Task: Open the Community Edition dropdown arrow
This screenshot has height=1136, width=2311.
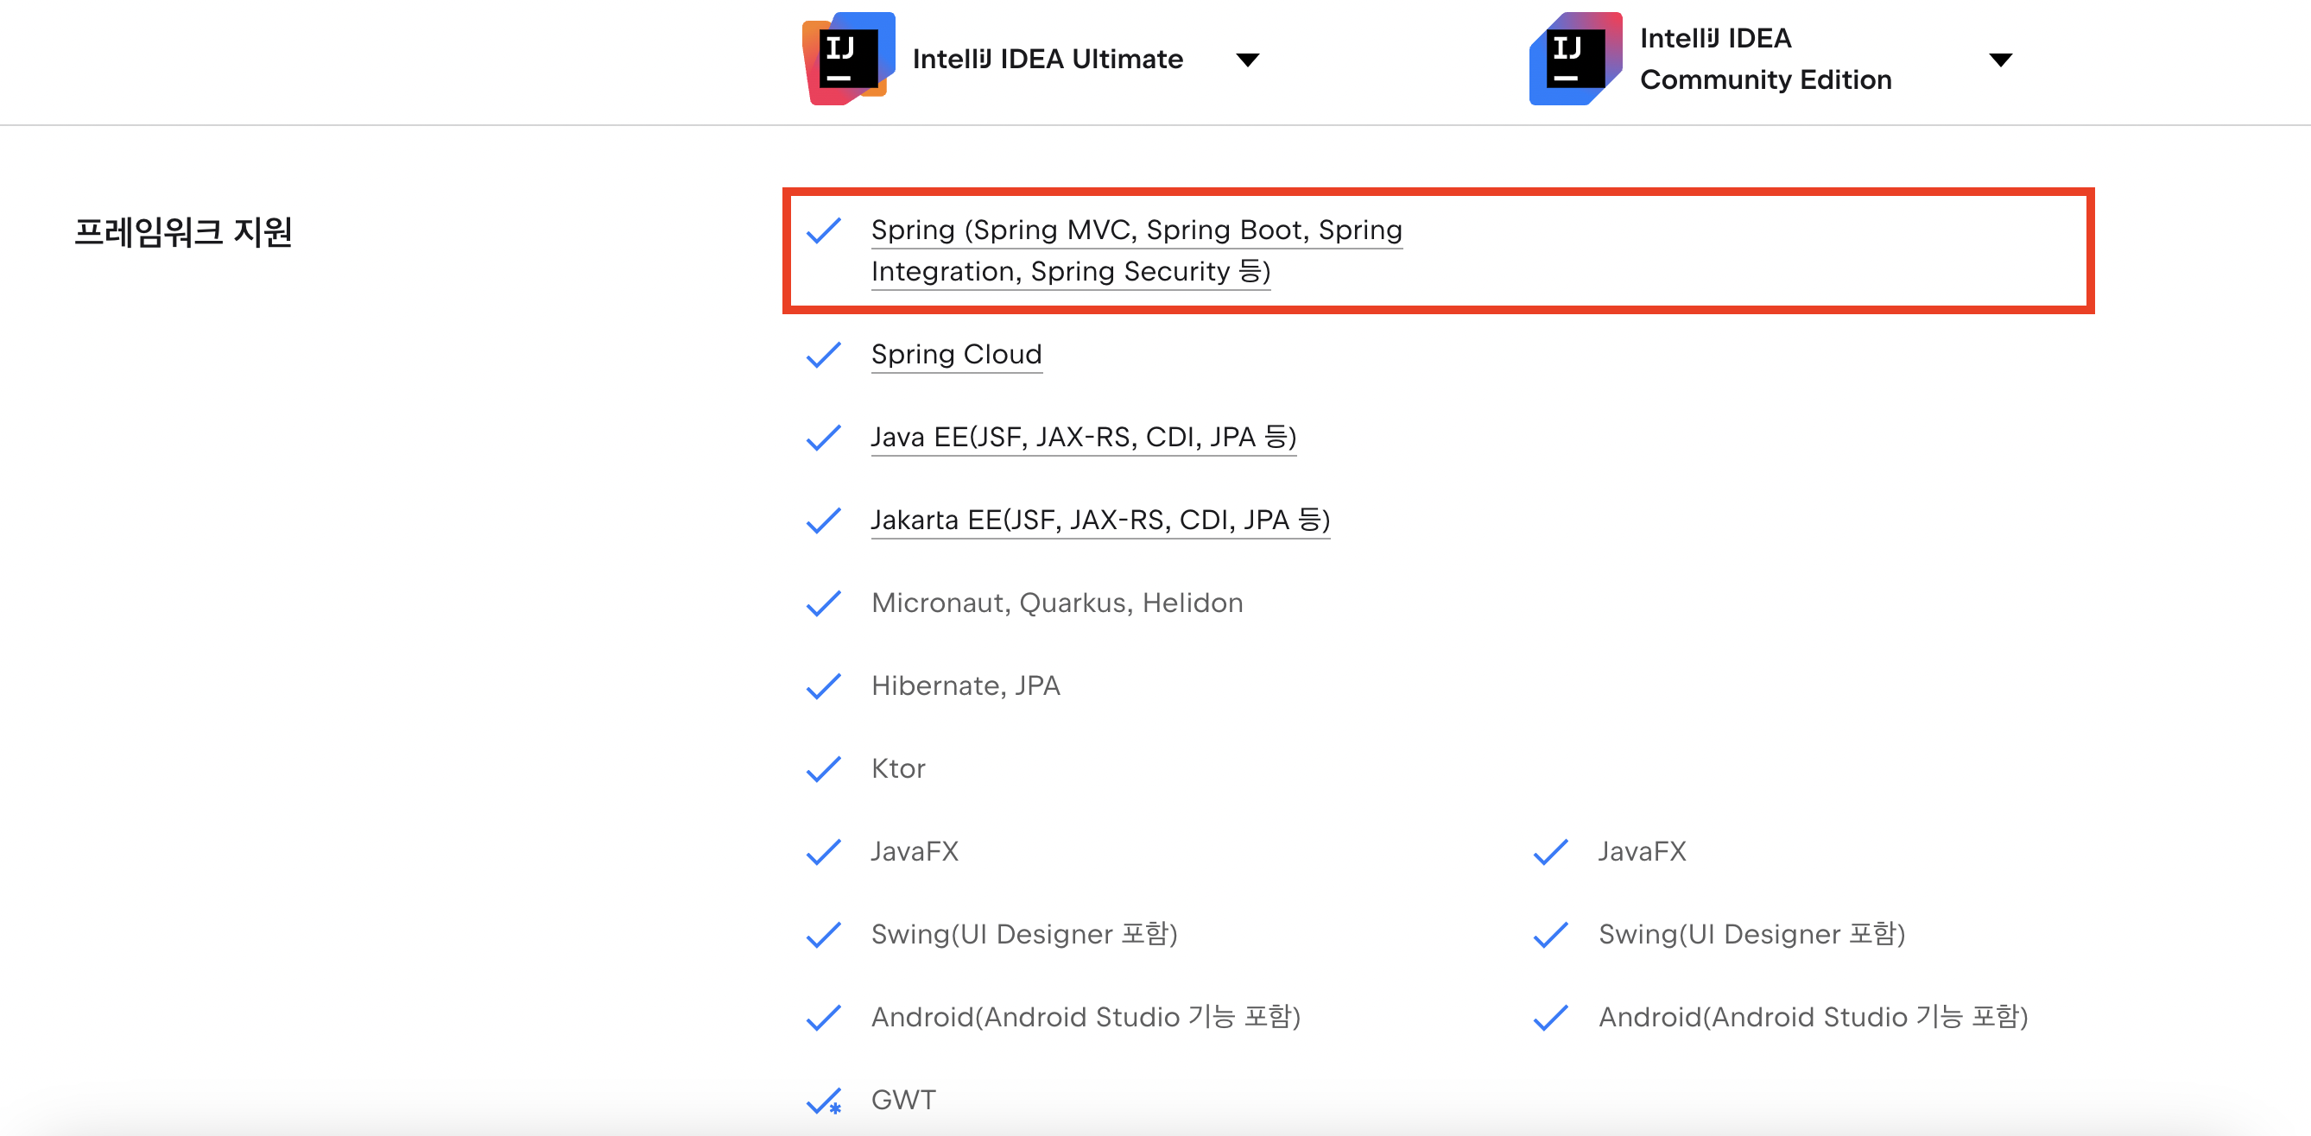Action: point(2000,60)
